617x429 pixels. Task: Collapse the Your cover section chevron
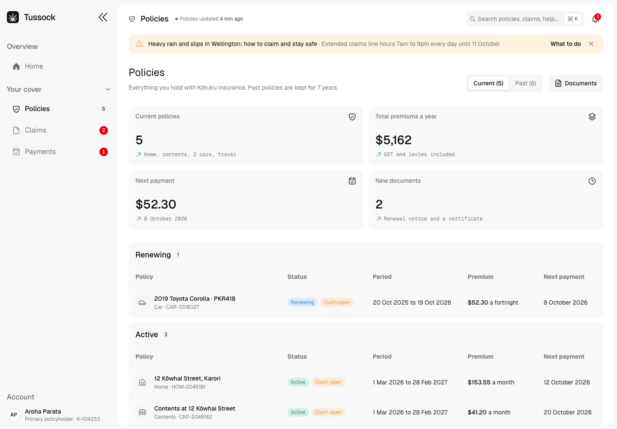(108, 89)
